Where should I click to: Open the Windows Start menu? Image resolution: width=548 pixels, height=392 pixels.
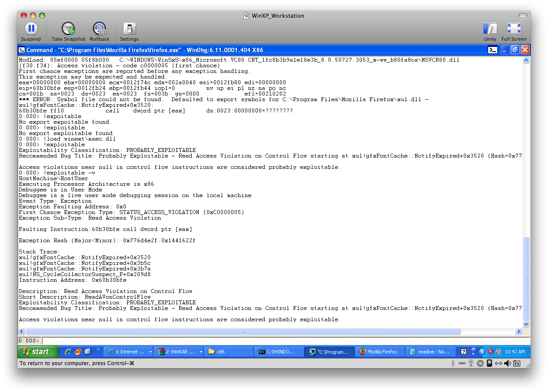[x=39, y=352]
